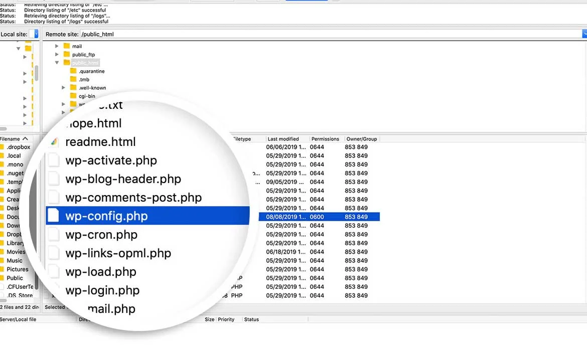
Task: Select the .tmb folder in the remote tree
Action: (84, 80)
